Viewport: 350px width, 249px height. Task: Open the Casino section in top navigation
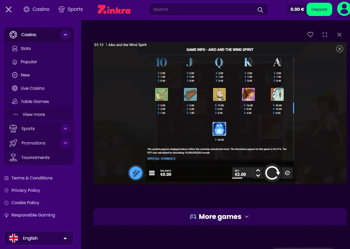coord(37,9)
